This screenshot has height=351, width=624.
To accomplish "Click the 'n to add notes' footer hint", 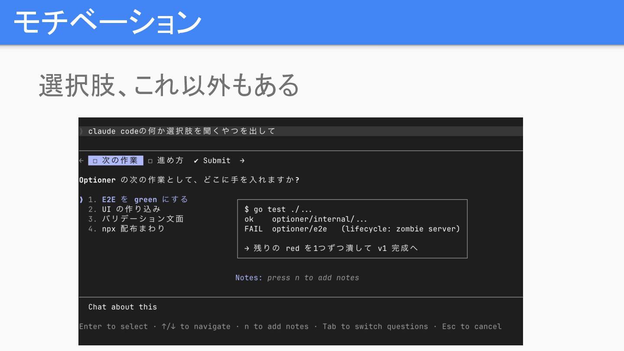I will click(x=276, y=326).
